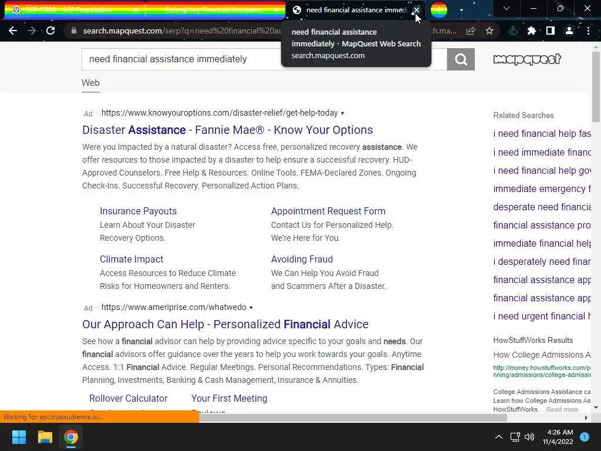Open the Chrome profile menu

pos(569,31)
